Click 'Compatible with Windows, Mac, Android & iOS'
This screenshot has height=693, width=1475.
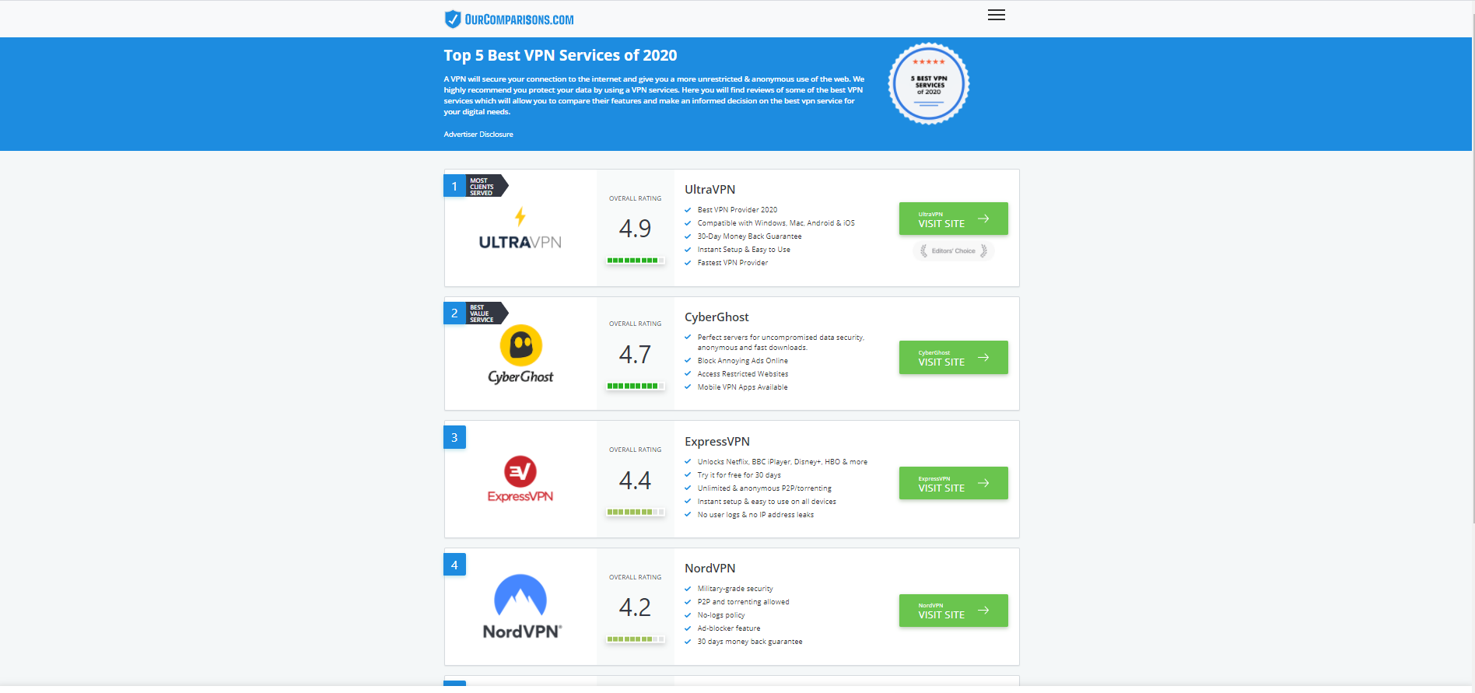776,223
